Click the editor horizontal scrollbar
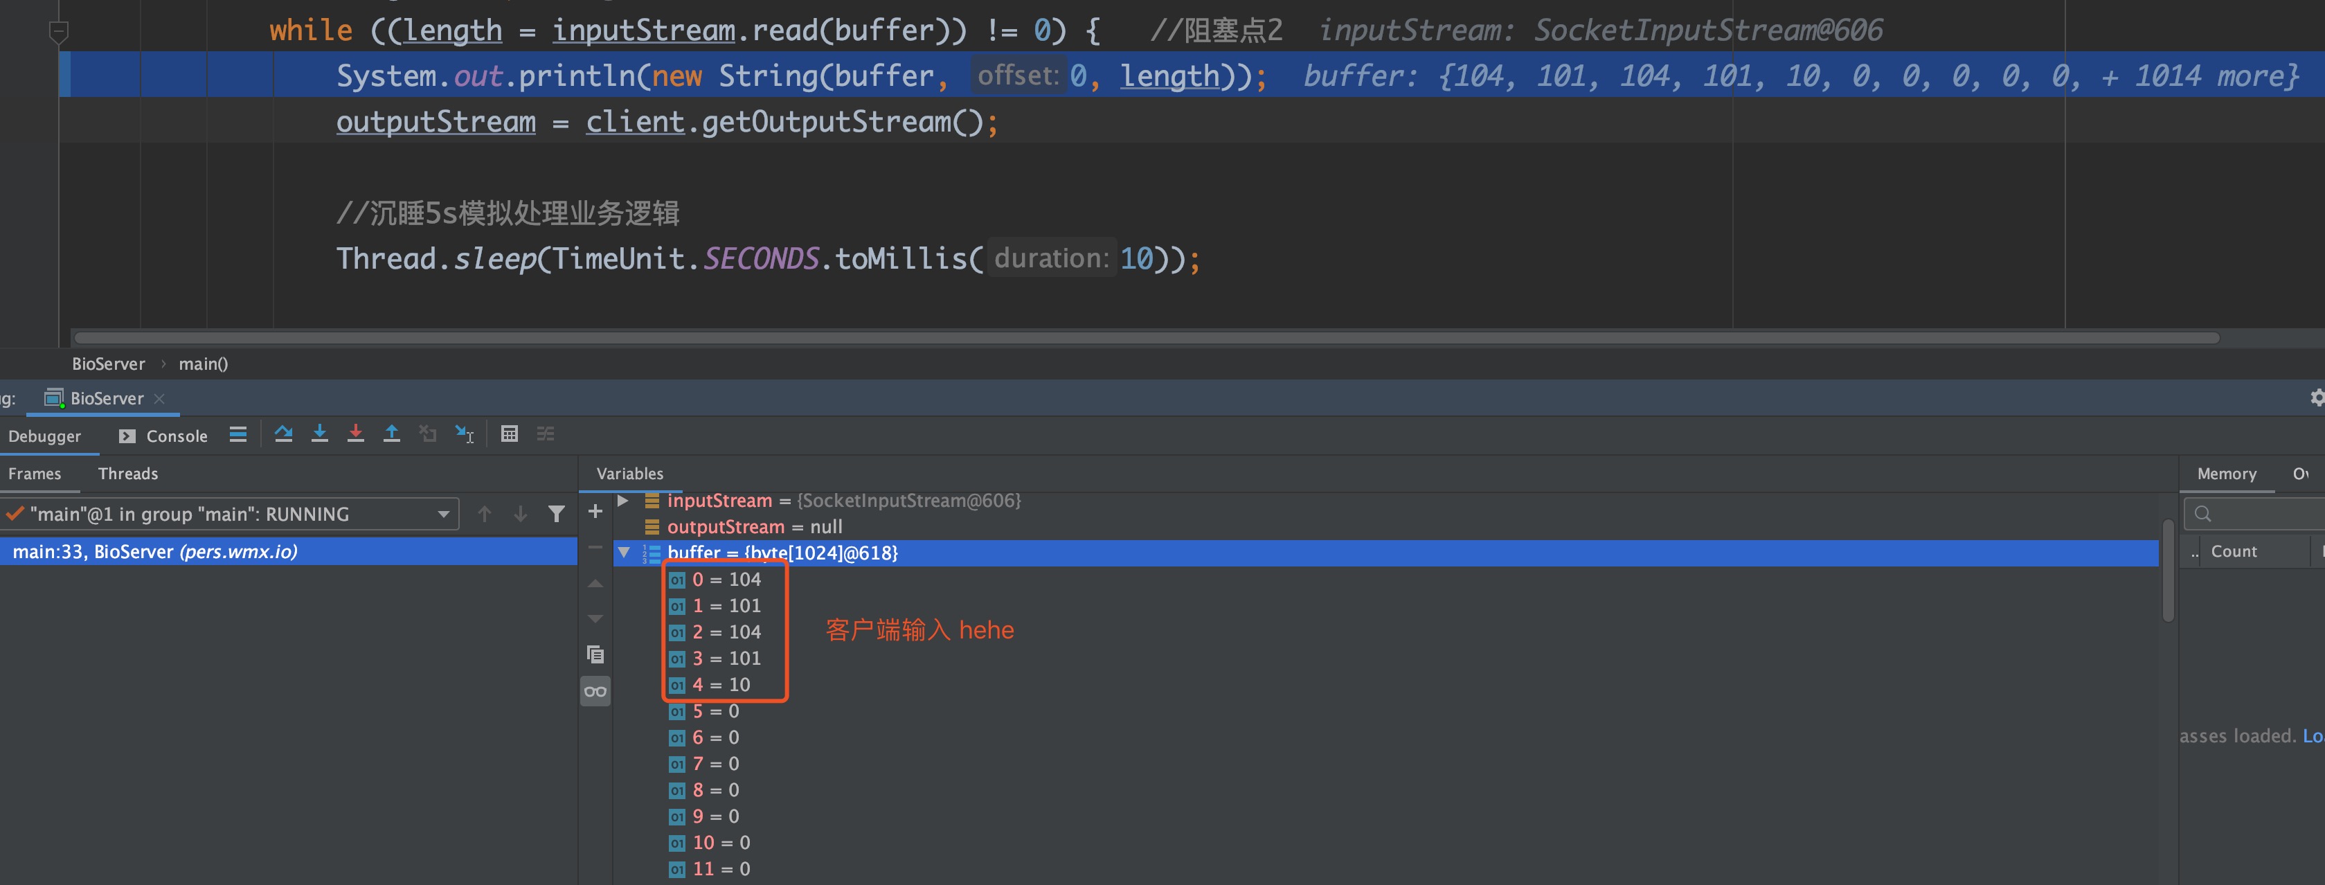Image resolution: width=2325 pixels, height=885 pixels. coord(1147,338)
